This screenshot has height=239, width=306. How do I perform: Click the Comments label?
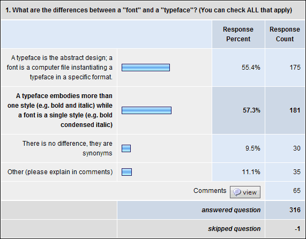[210, 191]
